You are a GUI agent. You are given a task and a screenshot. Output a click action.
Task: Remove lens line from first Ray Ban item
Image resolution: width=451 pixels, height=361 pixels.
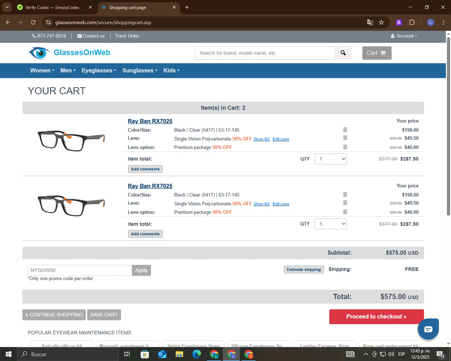(x=345, y=138)
